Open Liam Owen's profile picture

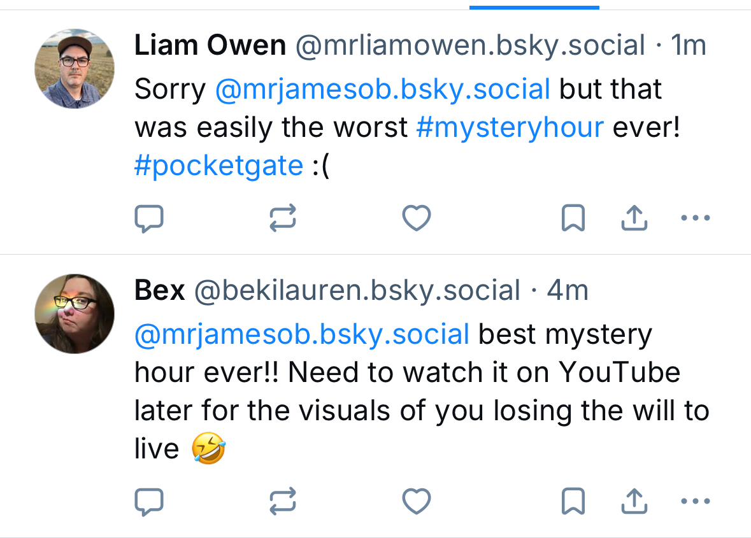pos(75,68)
